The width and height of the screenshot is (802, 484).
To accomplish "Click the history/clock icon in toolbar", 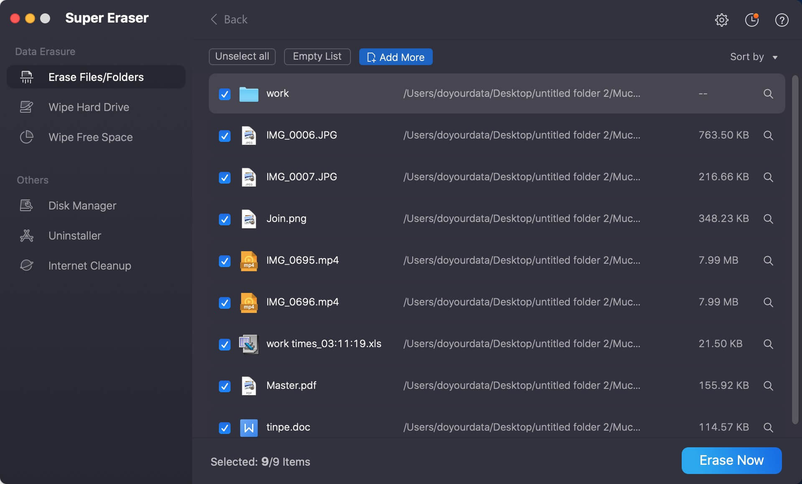I will pyautogui.click(x=751, y=20).
